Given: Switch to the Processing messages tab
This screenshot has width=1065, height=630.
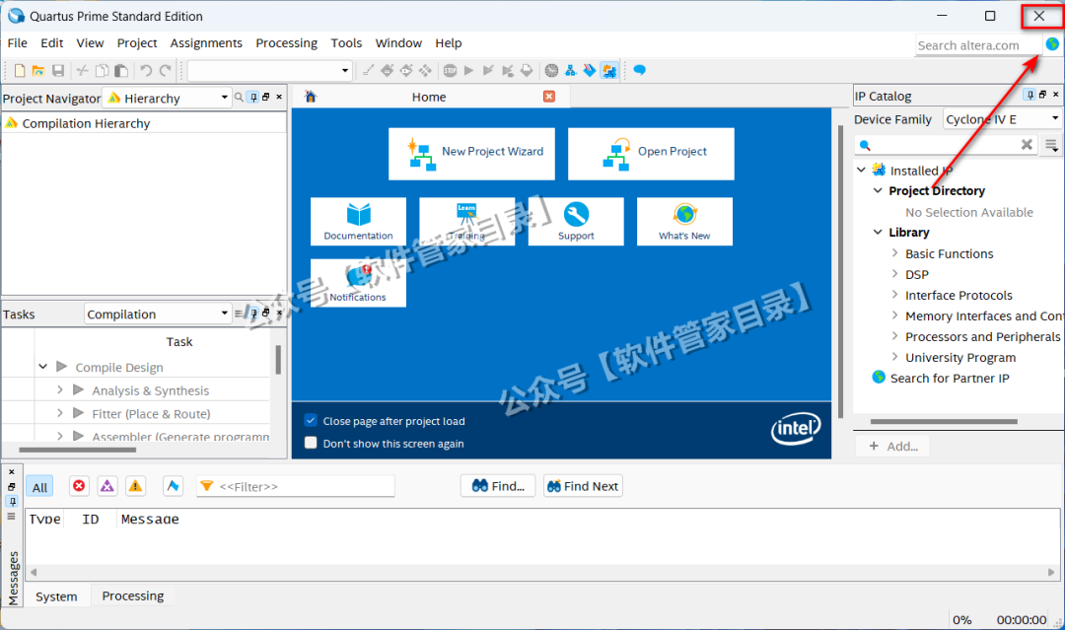Looking at the screenshot, I should (x=132, y=595).
